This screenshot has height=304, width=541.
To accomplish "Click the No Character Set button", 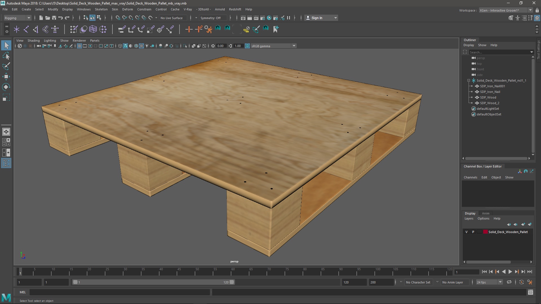I will 418,282.
